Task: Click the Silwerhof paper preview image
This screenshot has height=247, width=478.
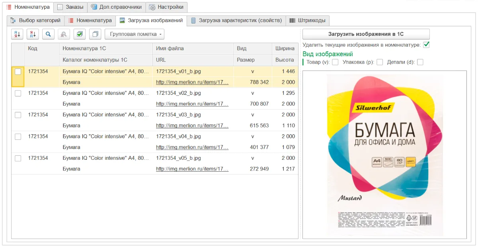Action: click(384, 155)
